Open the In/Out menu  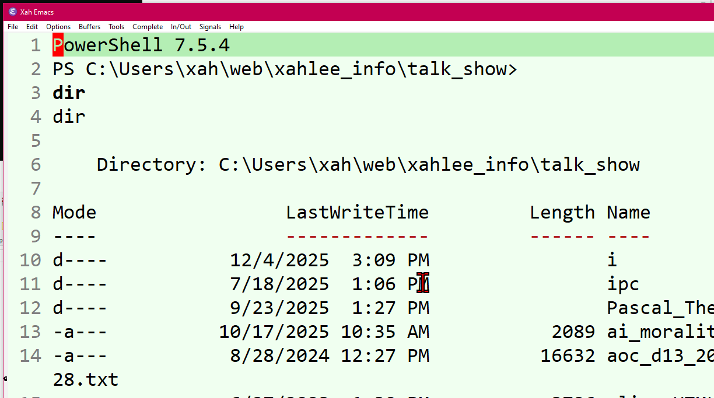pos(181,27)
